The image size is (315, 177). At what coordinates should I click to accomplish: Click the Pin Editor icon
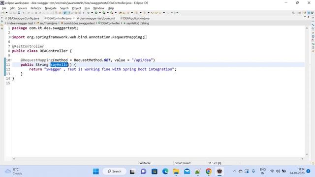[177, 13]
